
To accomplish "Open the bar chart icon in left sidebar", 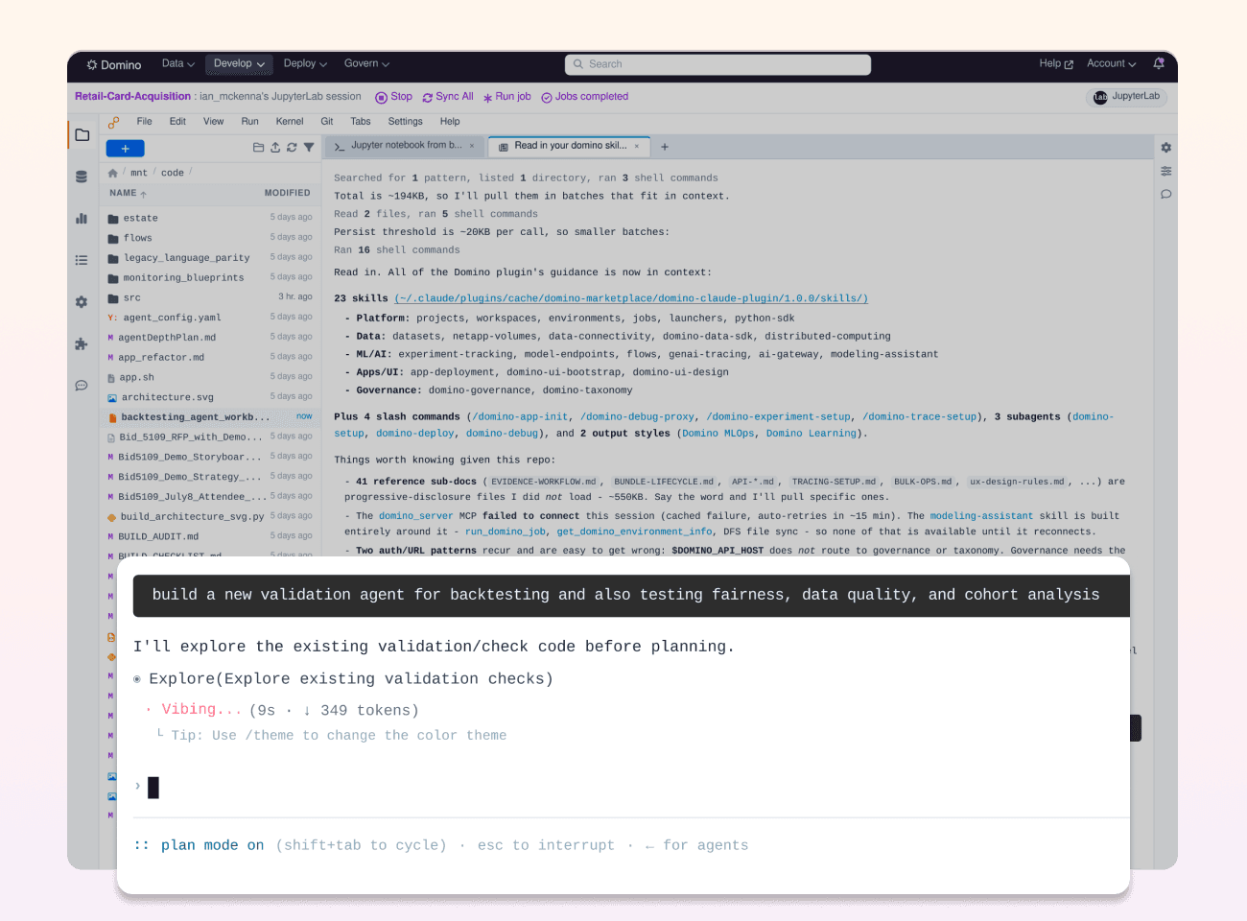I will [82, 219].
